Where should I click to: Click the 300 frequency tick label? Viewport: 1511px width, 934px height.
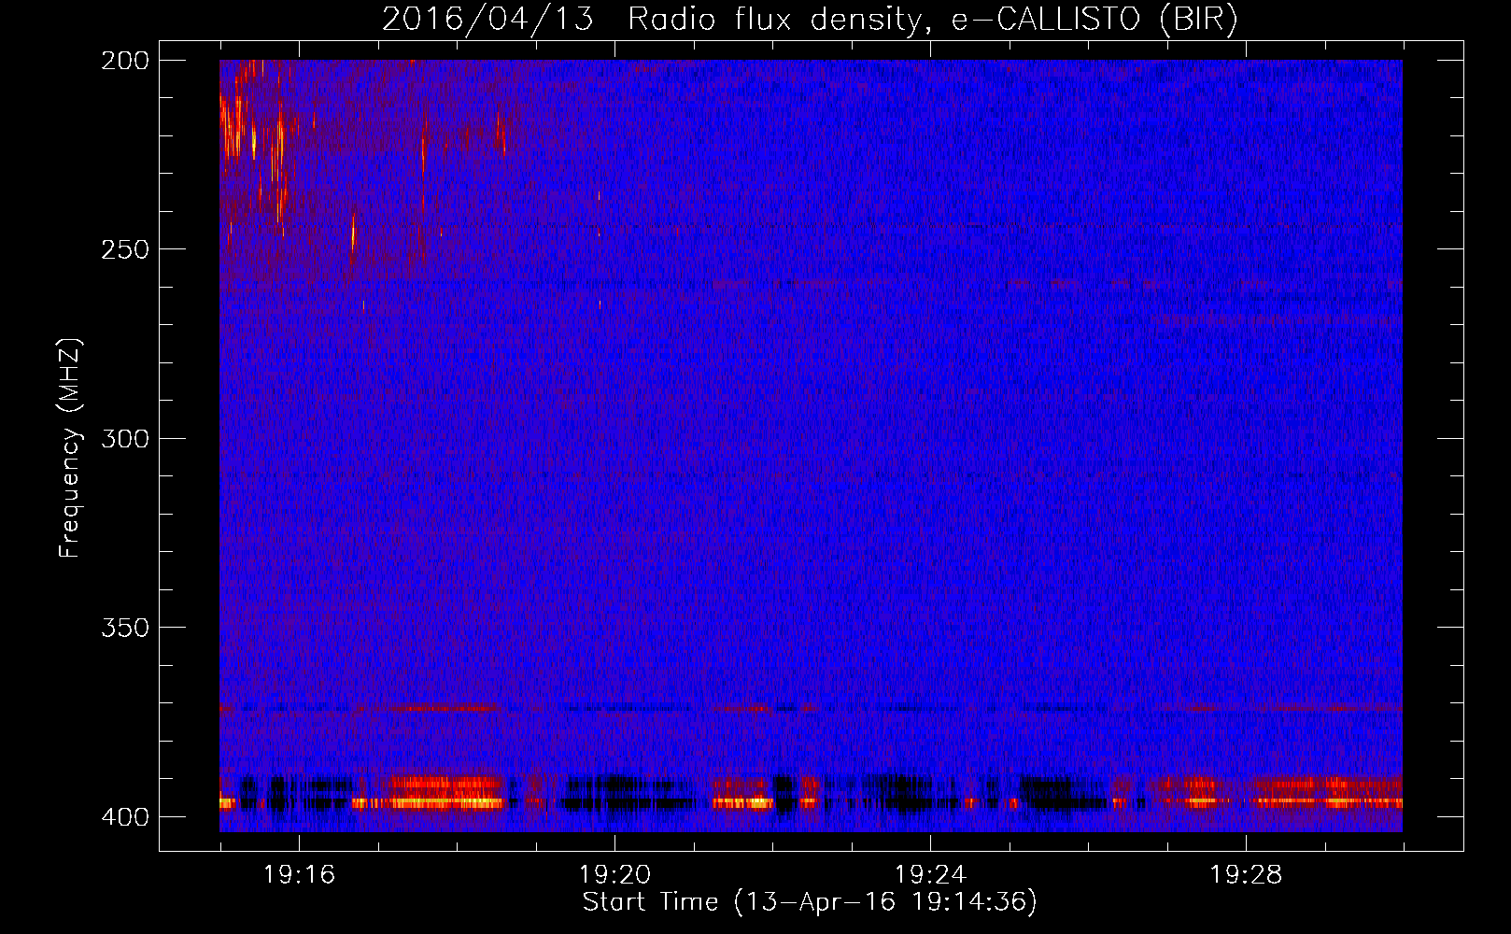(125, 438)
